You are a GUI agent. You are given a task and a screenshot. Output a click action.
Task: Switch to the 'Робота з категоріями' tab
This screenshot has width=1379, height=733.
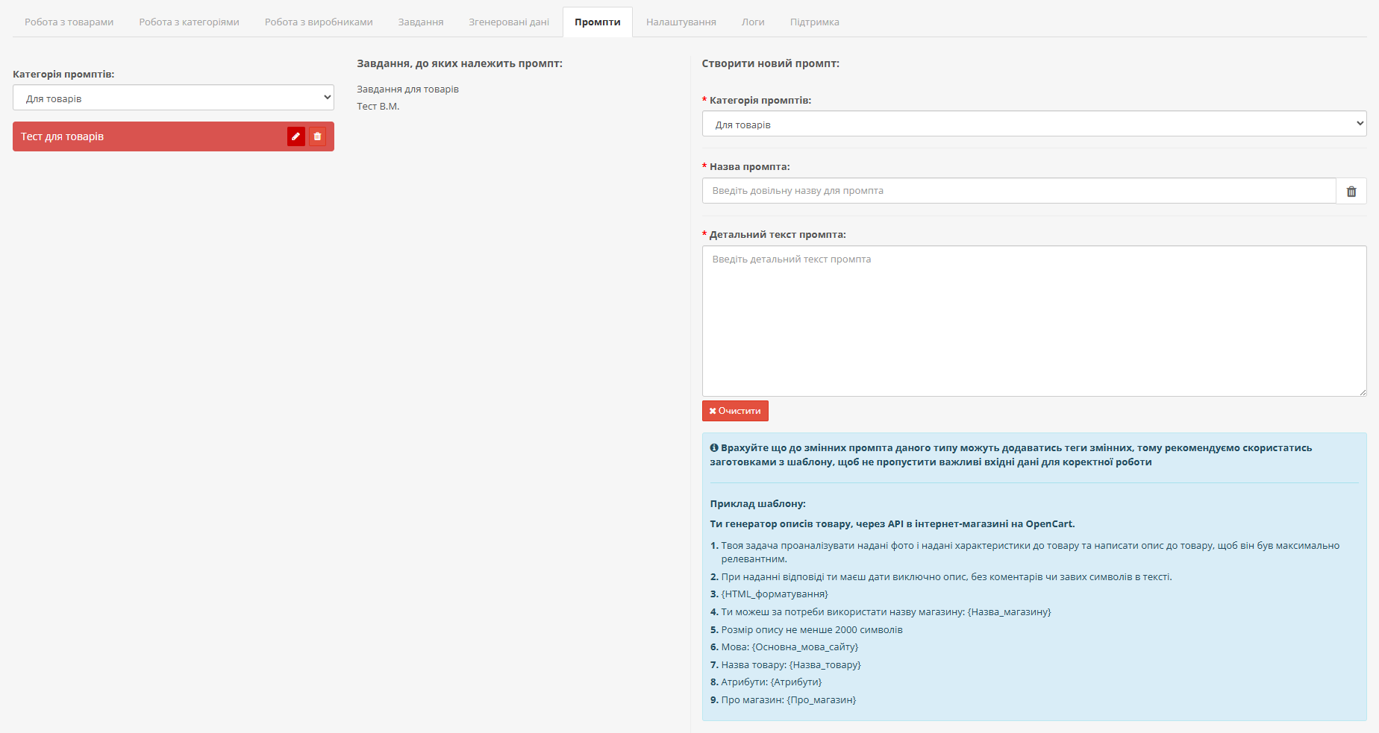pos(189,22)
